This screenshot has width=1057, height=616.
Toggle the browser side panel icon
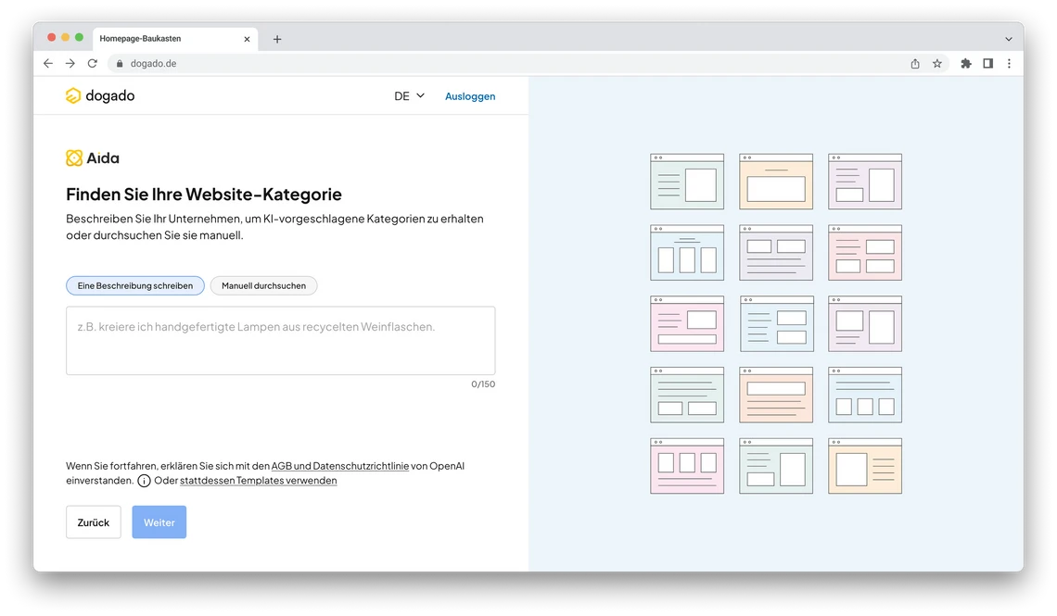coord(987,63)
